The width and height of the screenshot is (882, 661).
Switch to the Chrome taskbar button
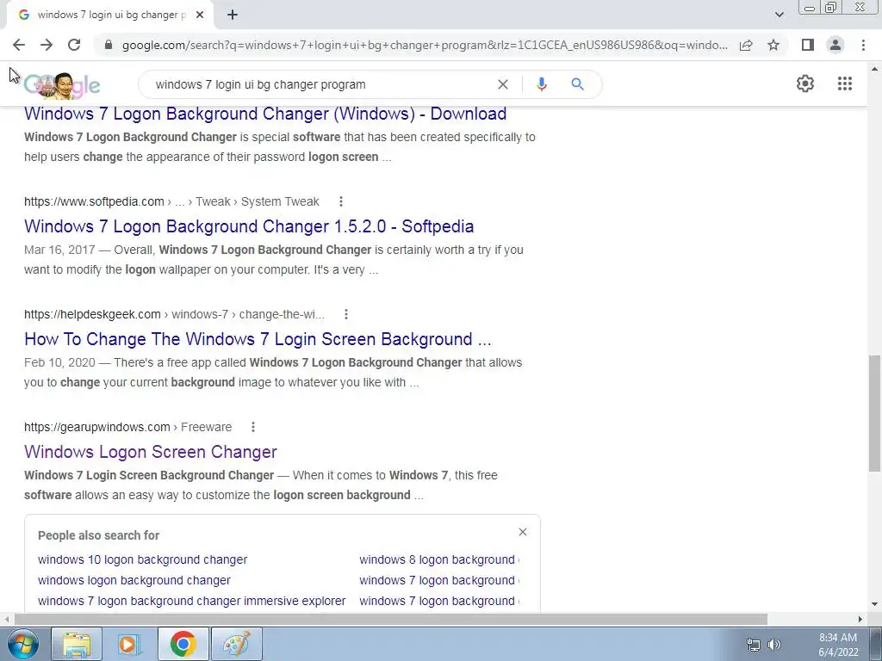[x=183, y=644]
